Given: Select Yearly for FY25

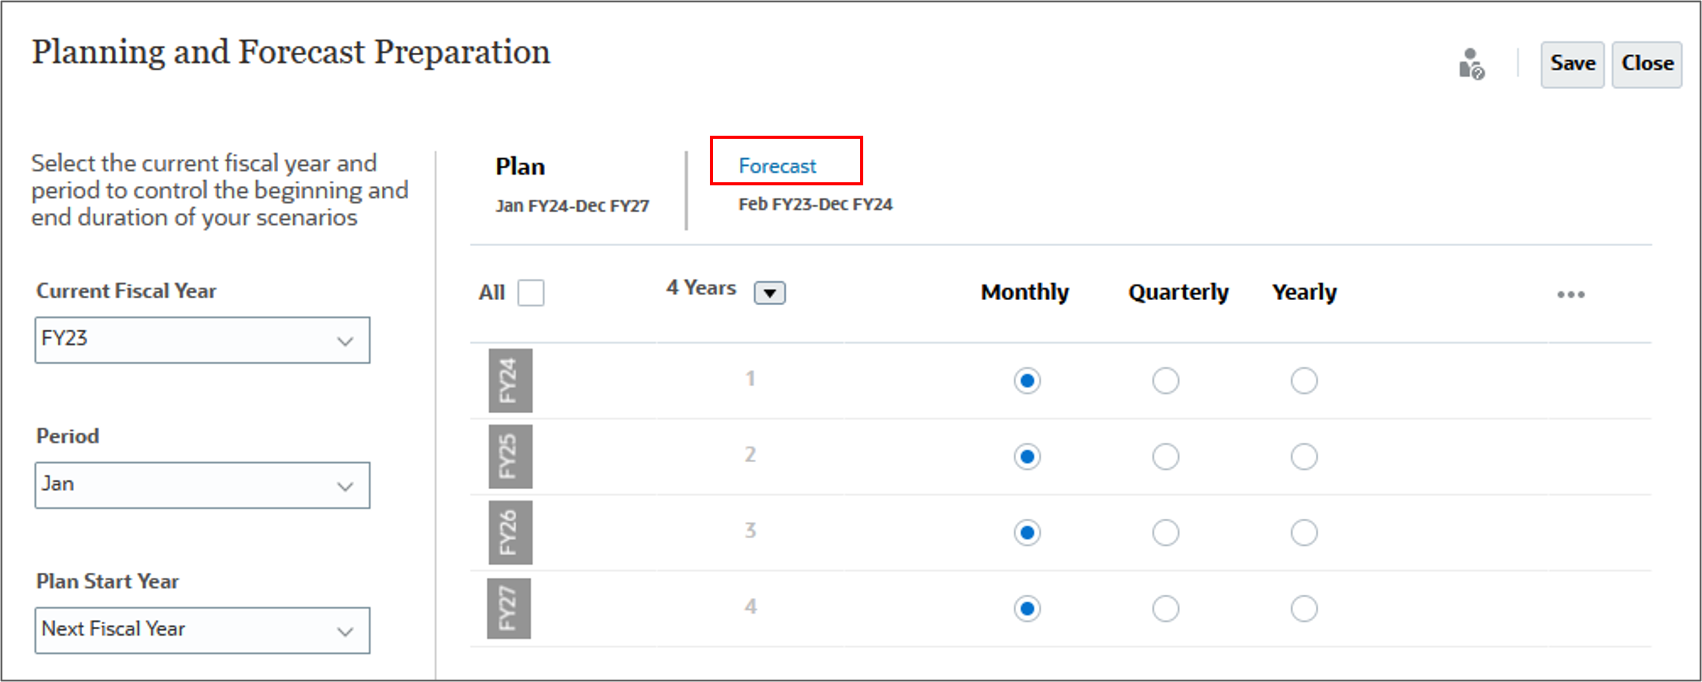Looking at the screenshot, I should 1304,456.
